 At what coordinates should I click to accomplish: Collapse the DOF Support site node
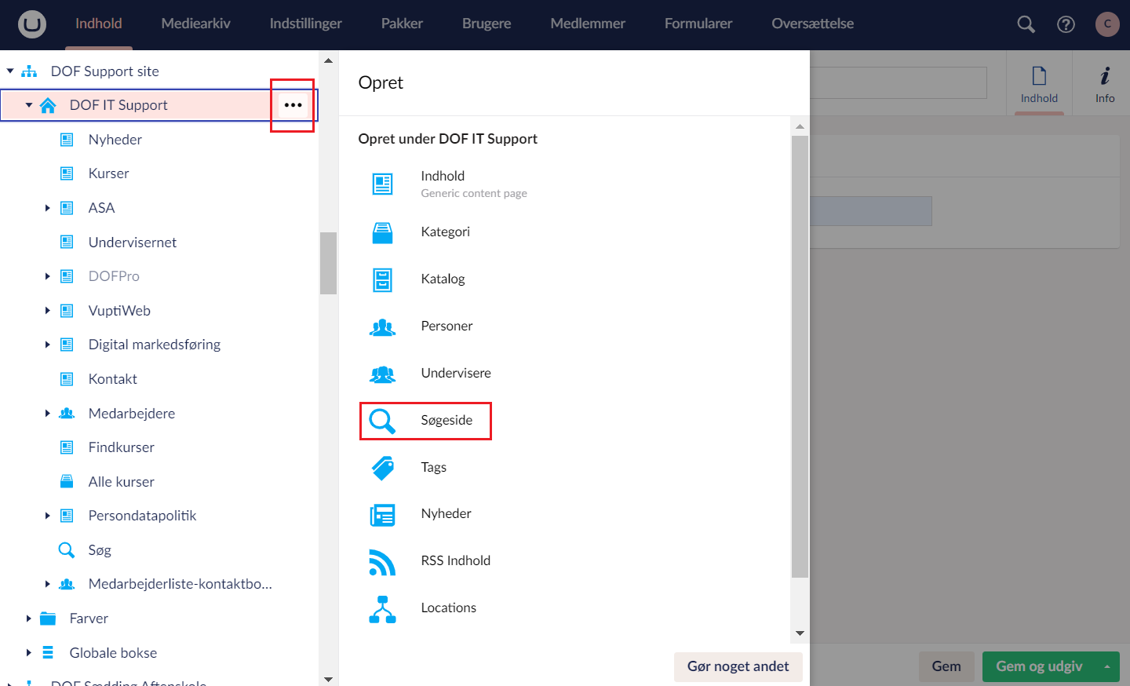[10, 71]
